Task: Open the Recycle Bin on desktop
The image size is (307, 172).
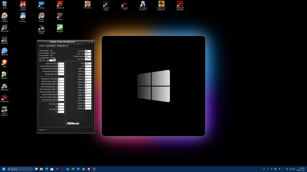Action: [x=5, y=4]
